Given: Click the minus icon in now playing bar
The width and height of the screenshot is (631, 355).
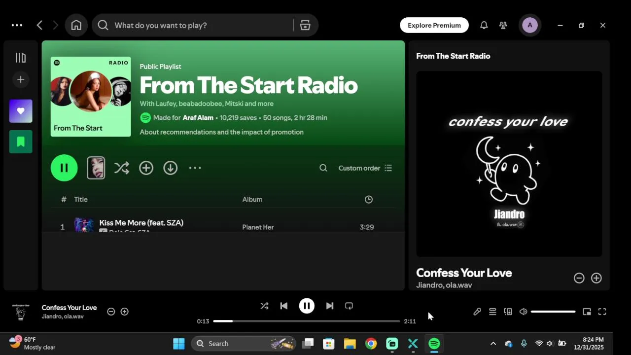Looking at the screenshot, I should coord(111,312).
